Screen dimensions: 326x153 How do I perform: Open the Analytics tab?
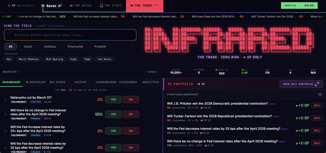click(x=151, y=82)
